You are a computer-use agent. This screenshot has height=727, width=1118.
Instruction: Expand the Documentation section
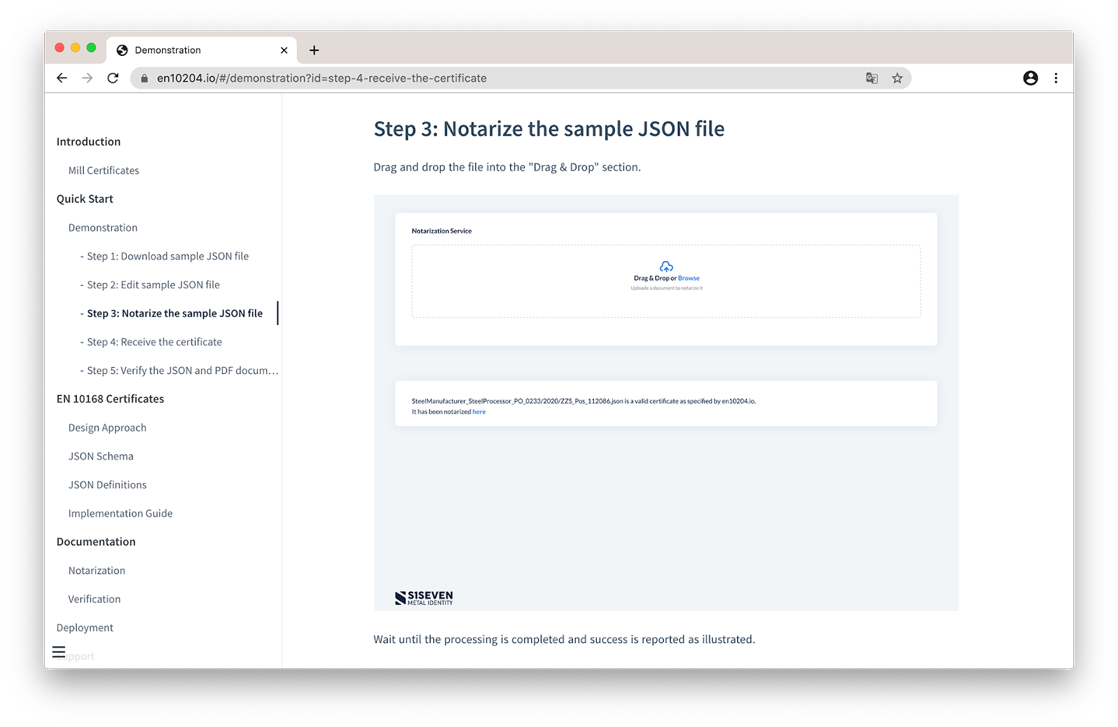(x=96, y=542)
